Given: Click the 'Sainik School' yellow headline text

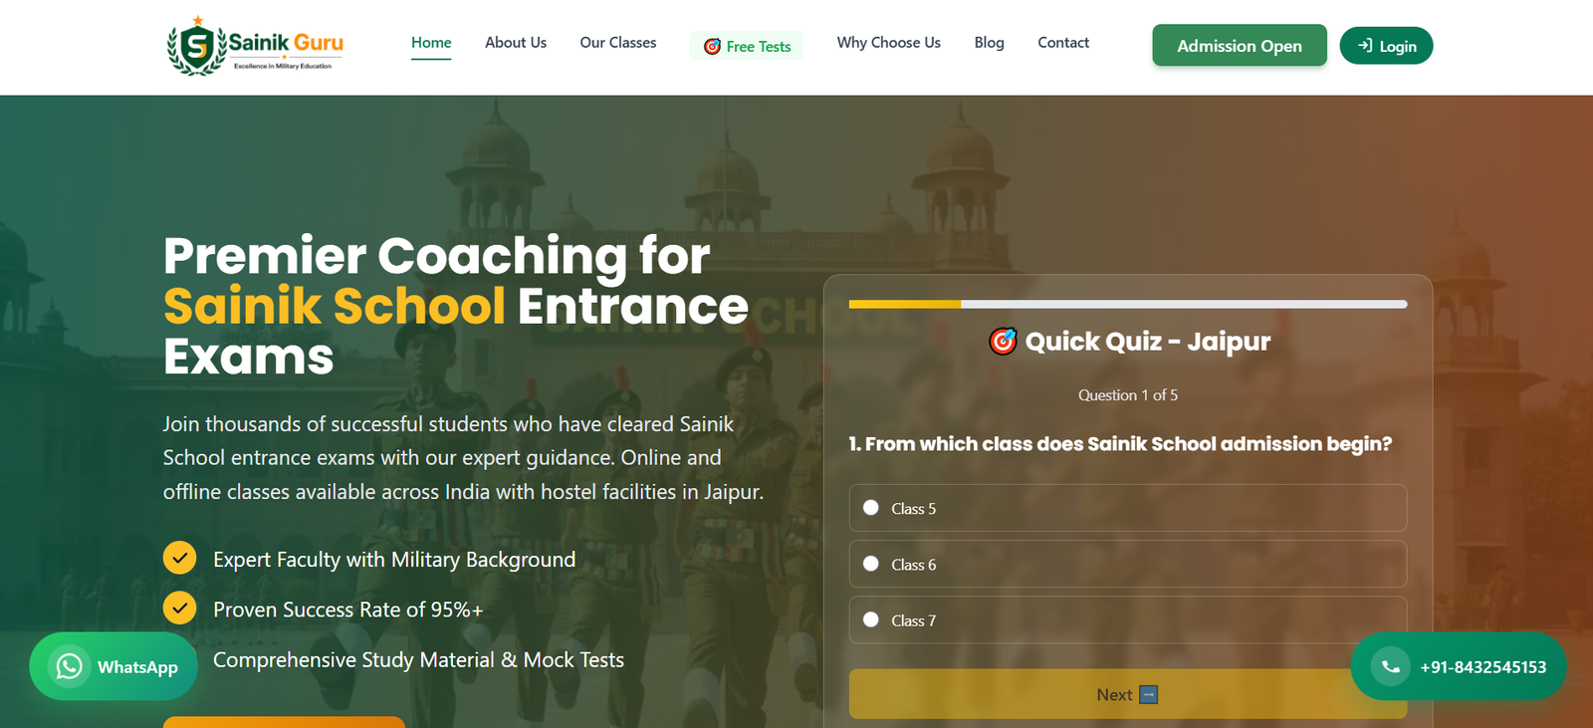Looking at the screenshot, I should 335,306.
